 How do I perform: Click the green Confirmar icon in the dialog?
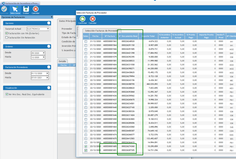82,19
